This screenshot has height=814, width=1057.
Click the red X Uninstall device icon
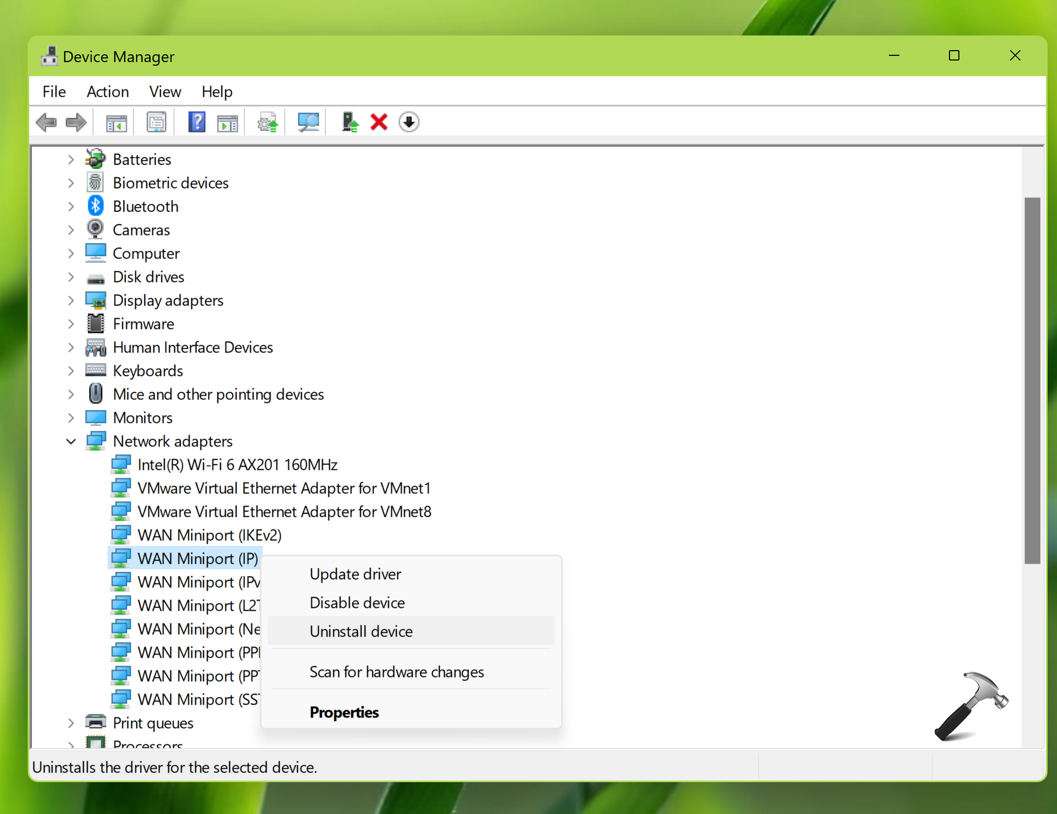click(379, 123)
